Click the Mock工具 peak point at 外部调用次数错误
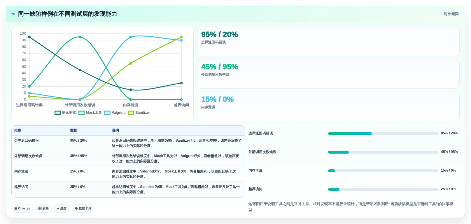The width and height of the screenshot is (471, 224). (80, 37)
